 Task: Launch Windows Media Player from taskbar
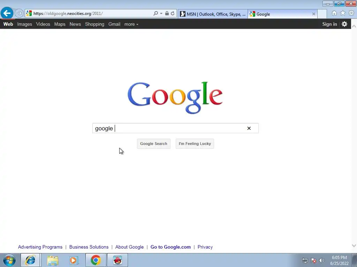click(74, 260)
